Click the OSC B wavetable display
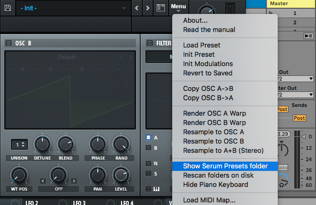Viewport: 316px width, 205px height. [x=70, y=90]
